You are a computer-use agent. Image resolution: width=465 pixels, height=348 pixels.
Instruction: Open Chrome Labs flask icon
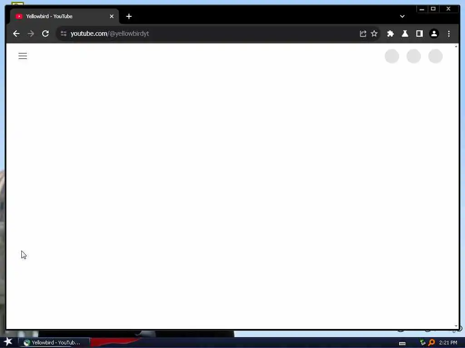405,34
